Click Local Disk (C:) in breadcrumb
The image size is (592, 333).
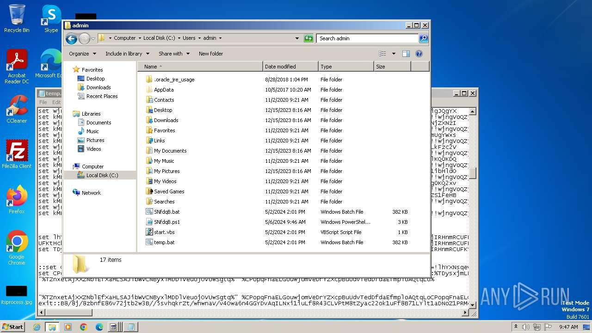[159, 38]
